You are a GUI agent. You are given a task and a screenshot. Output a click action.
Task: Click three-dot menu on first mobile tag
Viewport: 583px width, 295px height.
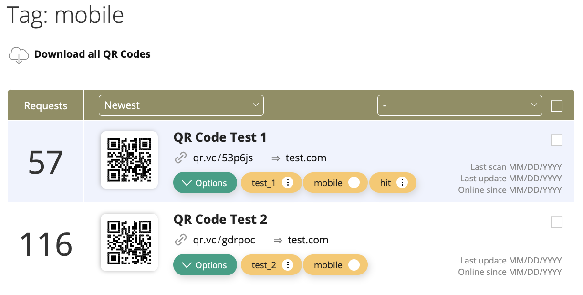coord(354,183)
